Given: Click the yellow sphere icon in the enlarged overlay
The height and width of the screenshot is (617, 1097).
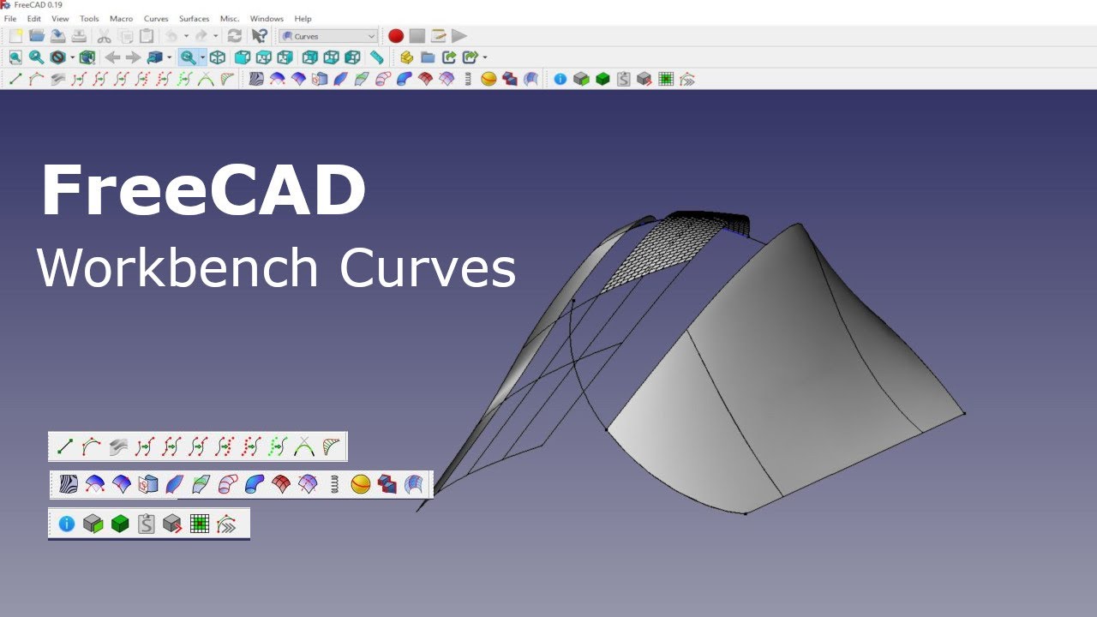Looking at the screenshot, I should click(x=361, y=484).
